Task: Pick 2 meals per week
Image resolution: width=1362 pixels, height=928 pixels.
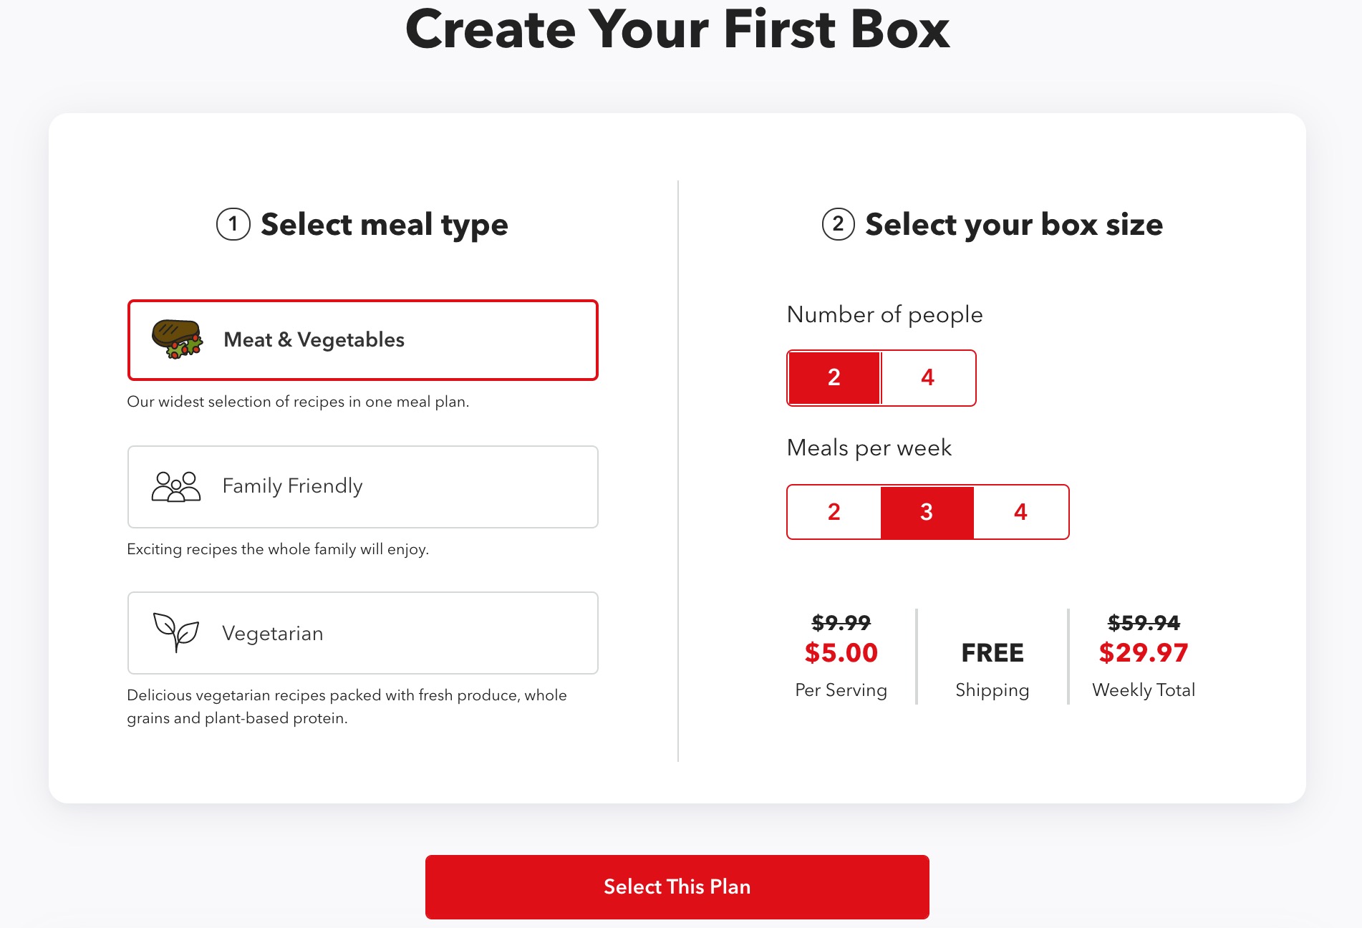Action: 834,512
